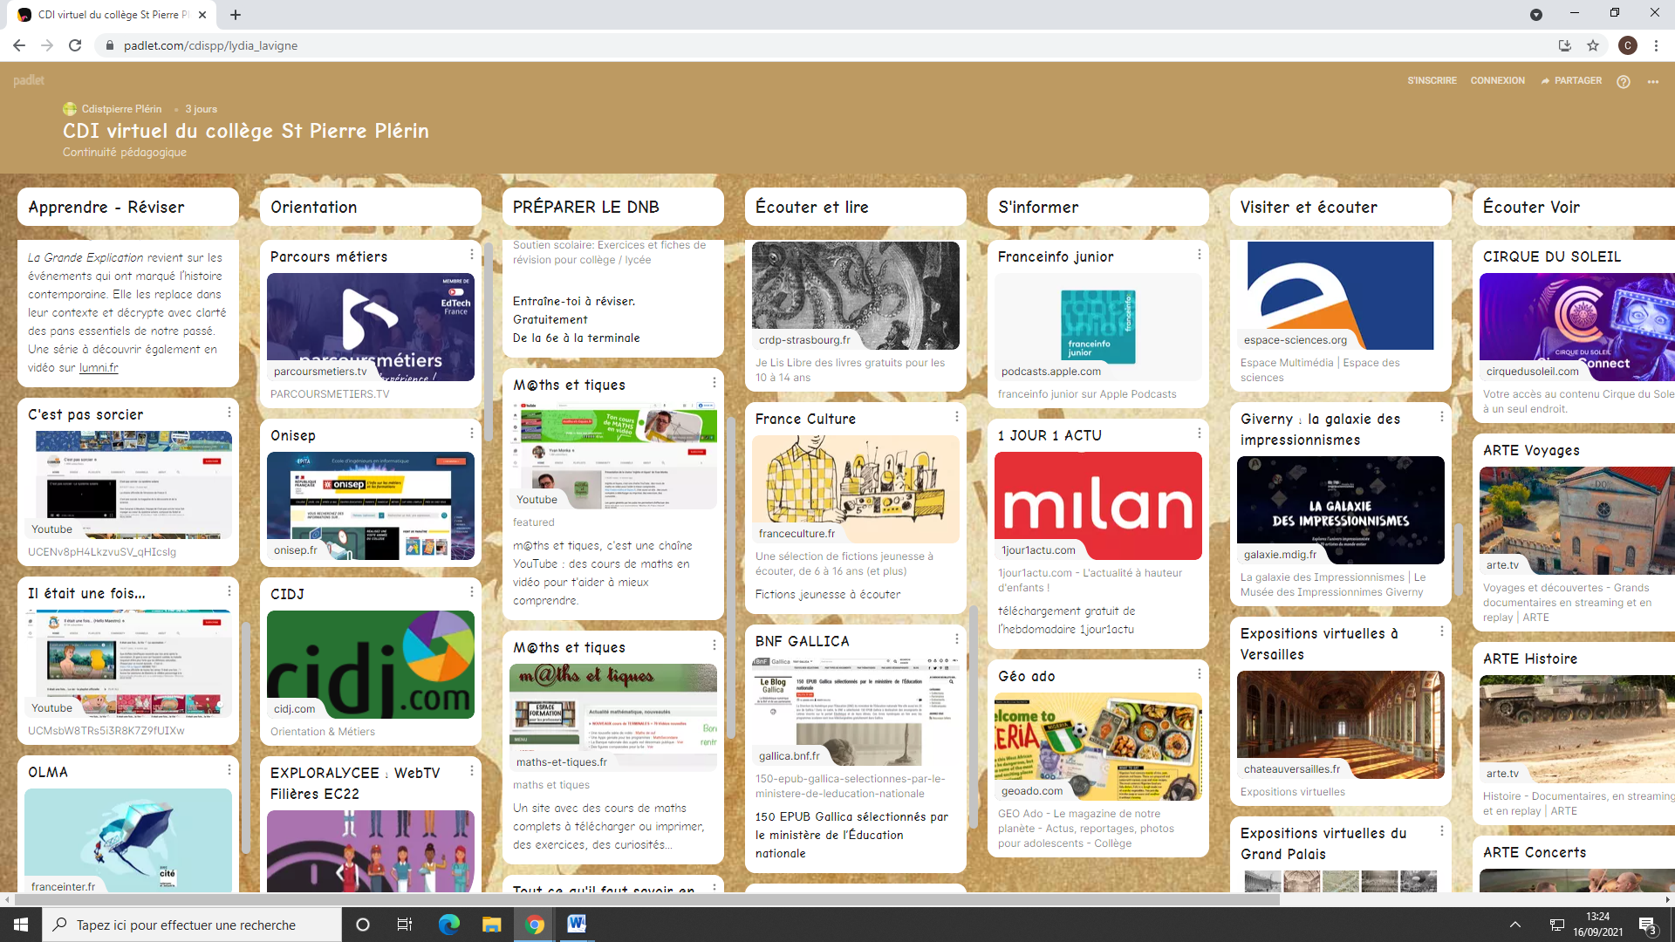Click the horizontal scrollbar at page bottom
Image resolution: width=1675 pixels, height=942 pixels.
point(646,899)
